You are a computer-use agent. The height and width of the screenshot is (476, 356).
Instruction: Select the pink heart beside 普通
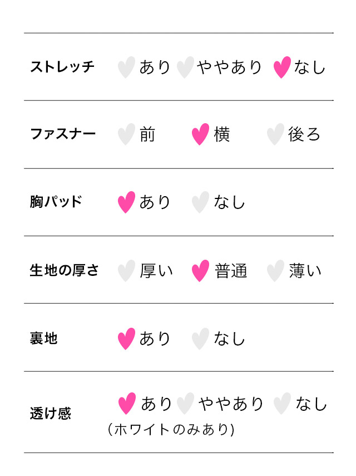(200, 270)
